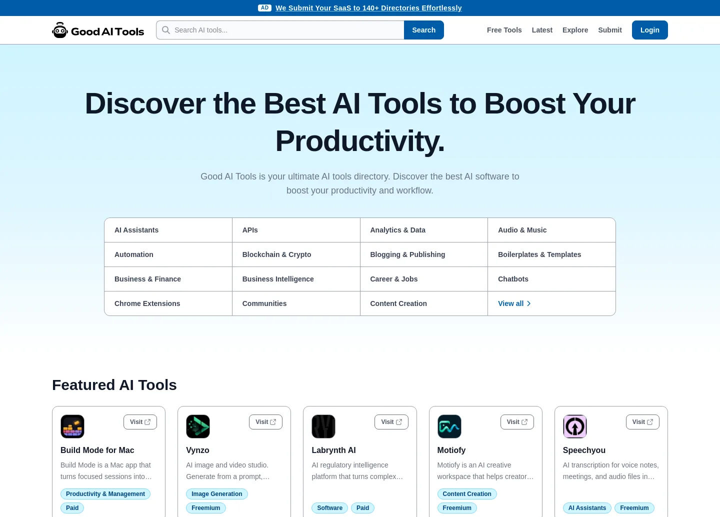Open the Boilerplates & Templates category
Image resolution: width=720 pixels, height=517 pixels.
tap(551, 254)
